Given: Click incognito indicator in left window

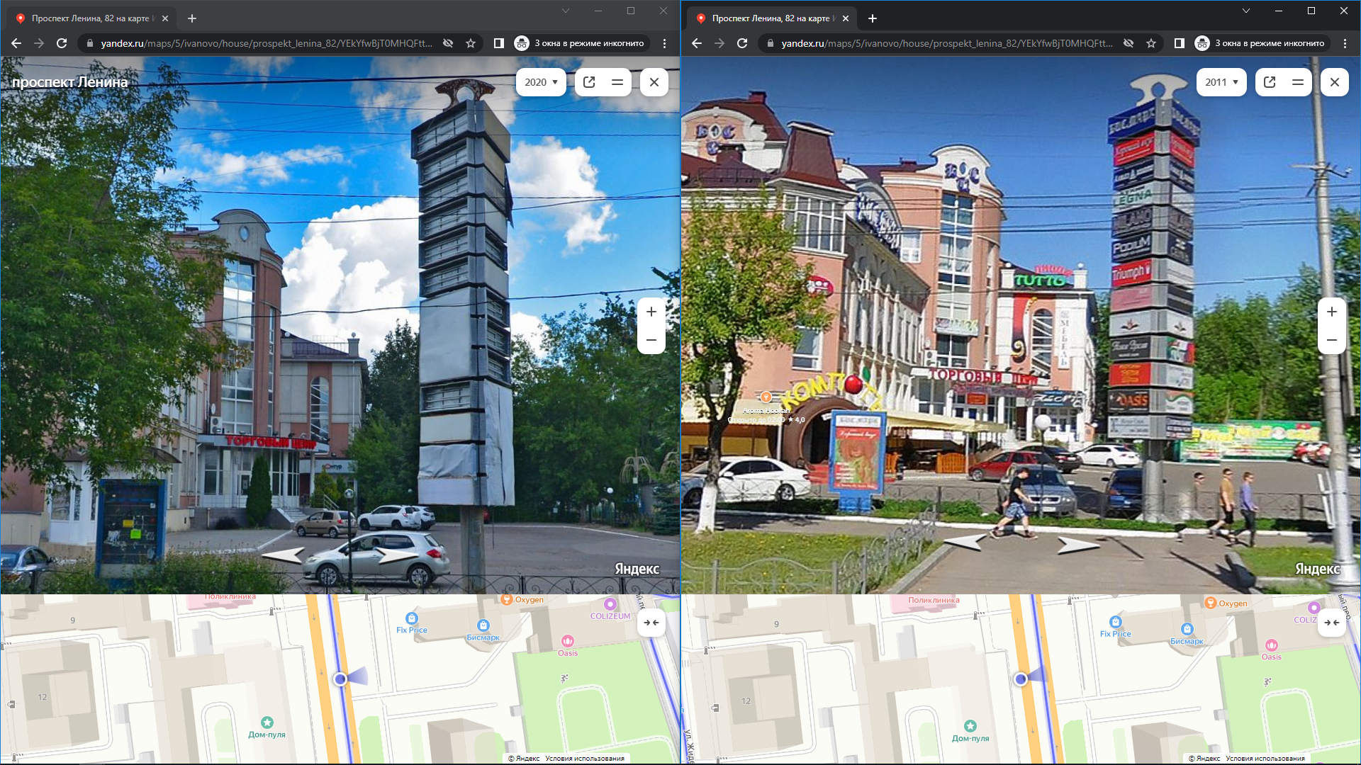Looking at the screenshot, I should (x=580, y=43).
